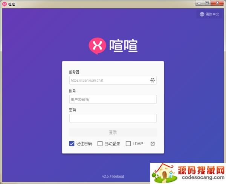
Task: Open the language selector 简体中文
Action: [209, 14]
